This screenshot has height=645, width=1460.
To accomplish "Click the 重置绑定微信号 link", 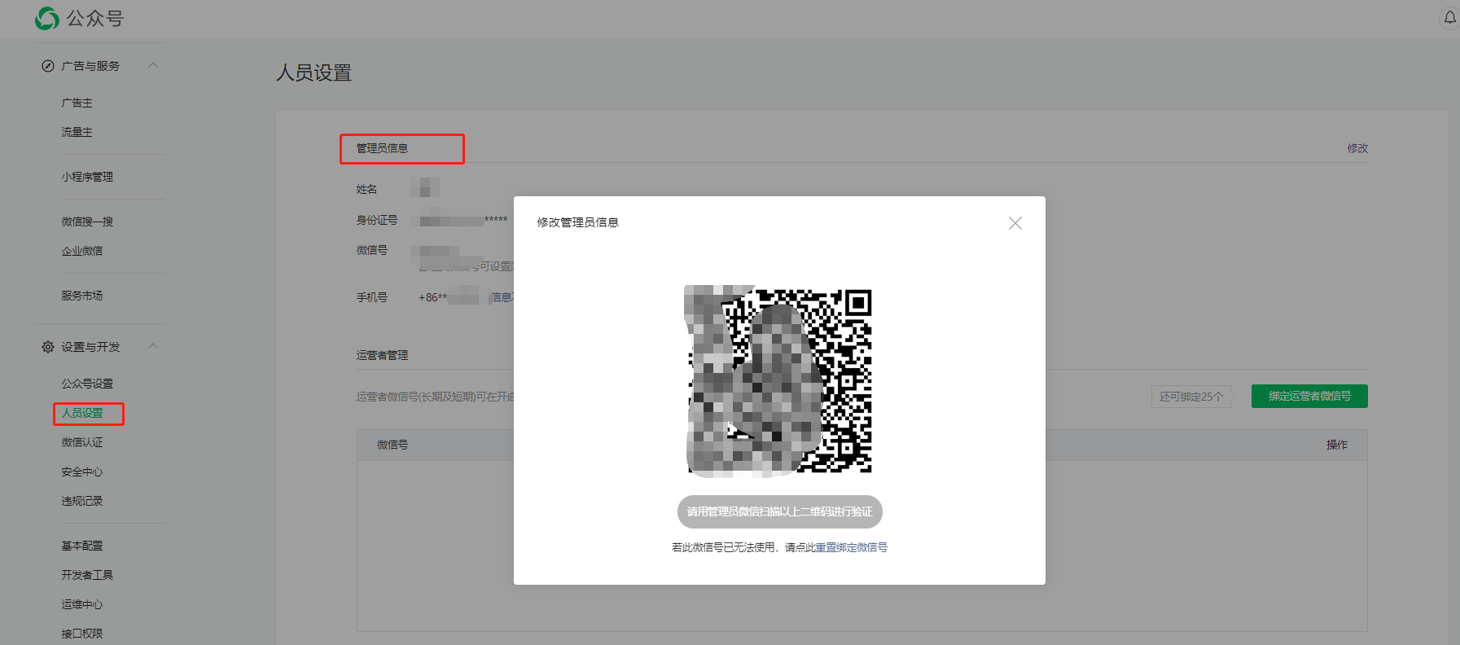I will pos(852,547).
